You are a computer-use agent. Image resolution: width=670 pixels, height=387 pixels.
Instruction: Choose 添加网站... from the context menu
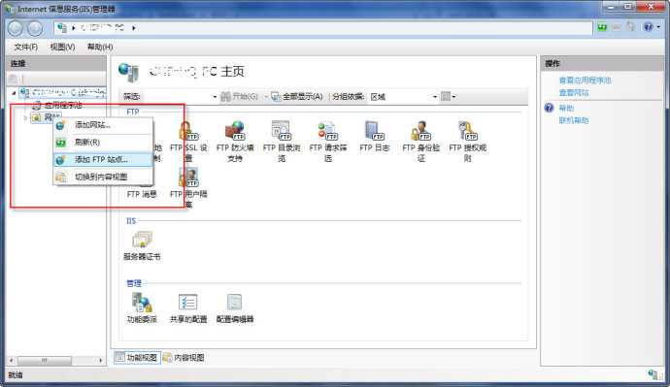pos(103,125)
